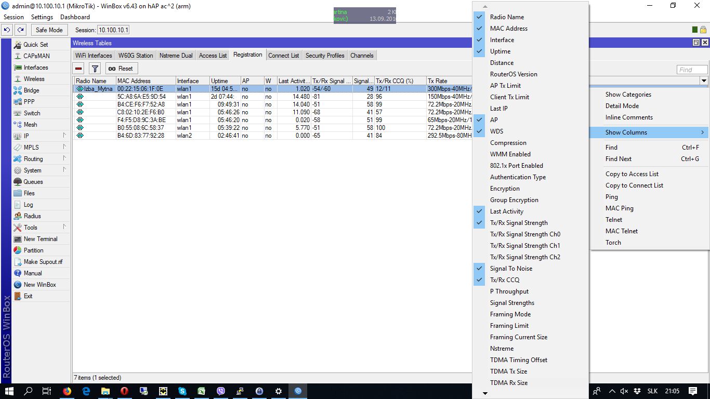The image size is (710, 399).
Task: Switch to the Security Profiles tab
Action: 325,56
